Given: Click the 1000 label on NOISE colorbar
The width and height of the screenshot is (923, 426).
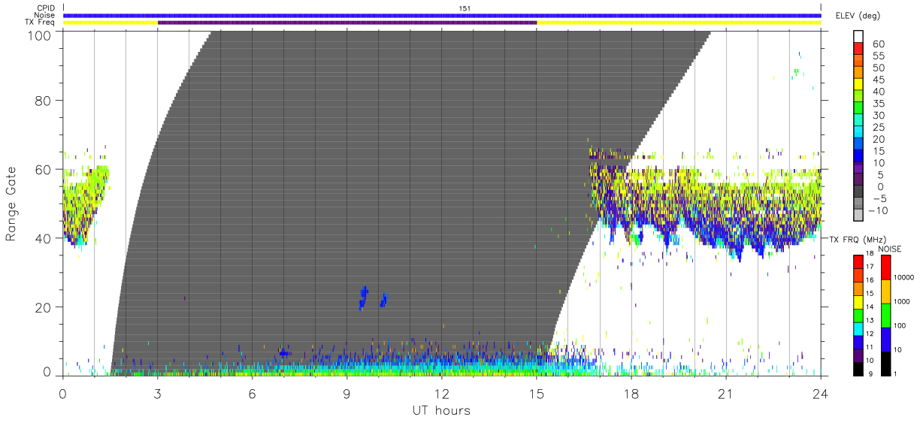Looking at the screenshot, I should click(903, 302).
